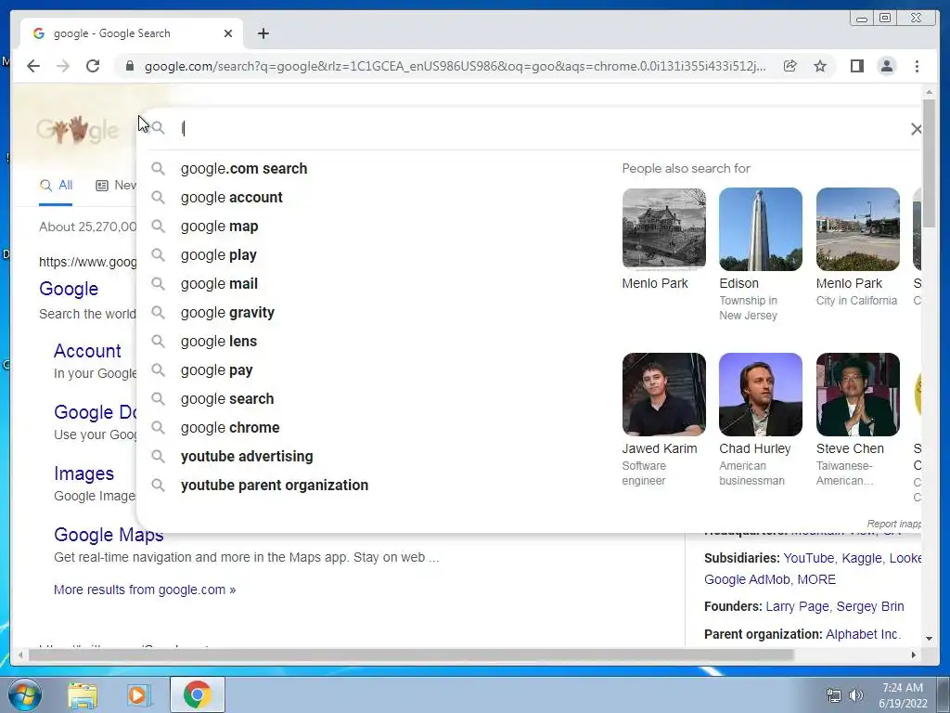Click the horizontal scrollbar right arrow
This screenshot has height=713, width=950.
coord(914,655)
